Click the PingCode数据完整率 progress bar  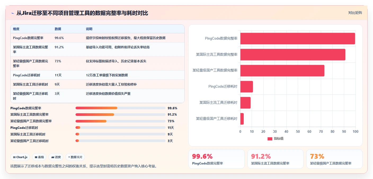click(120, 108)
